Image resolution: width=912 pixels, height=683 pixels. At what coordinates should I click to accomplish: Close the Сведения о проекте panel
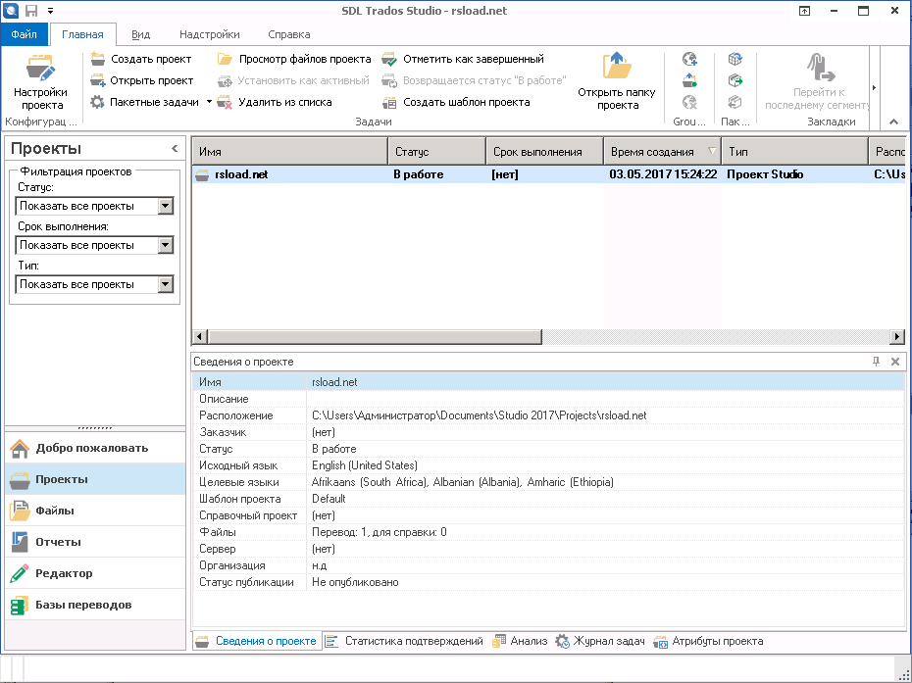pyautogui.click(x=895, y=361)
